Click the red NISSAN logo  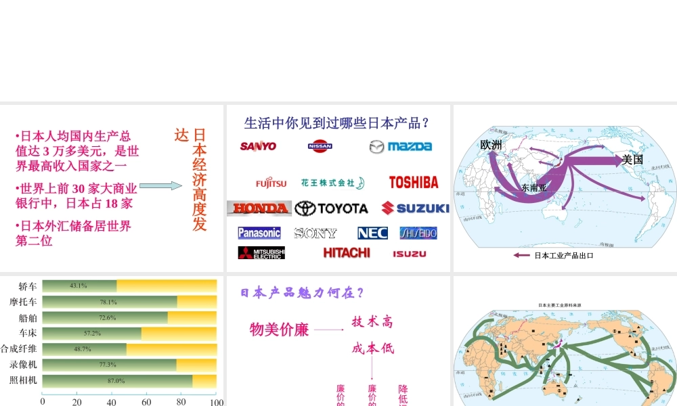[x=320, y=146]
